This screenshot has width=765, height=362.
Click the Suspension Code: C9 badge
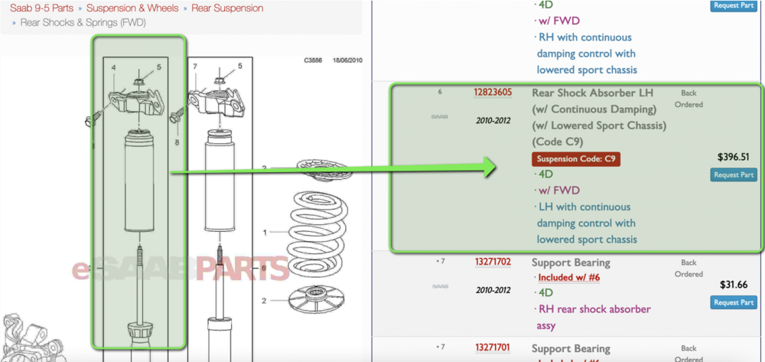click(576, 159)
